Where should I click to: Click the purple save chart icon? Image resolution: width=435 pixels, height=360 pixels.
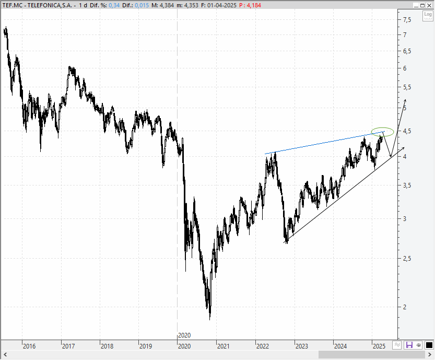[x=409, y=345]
